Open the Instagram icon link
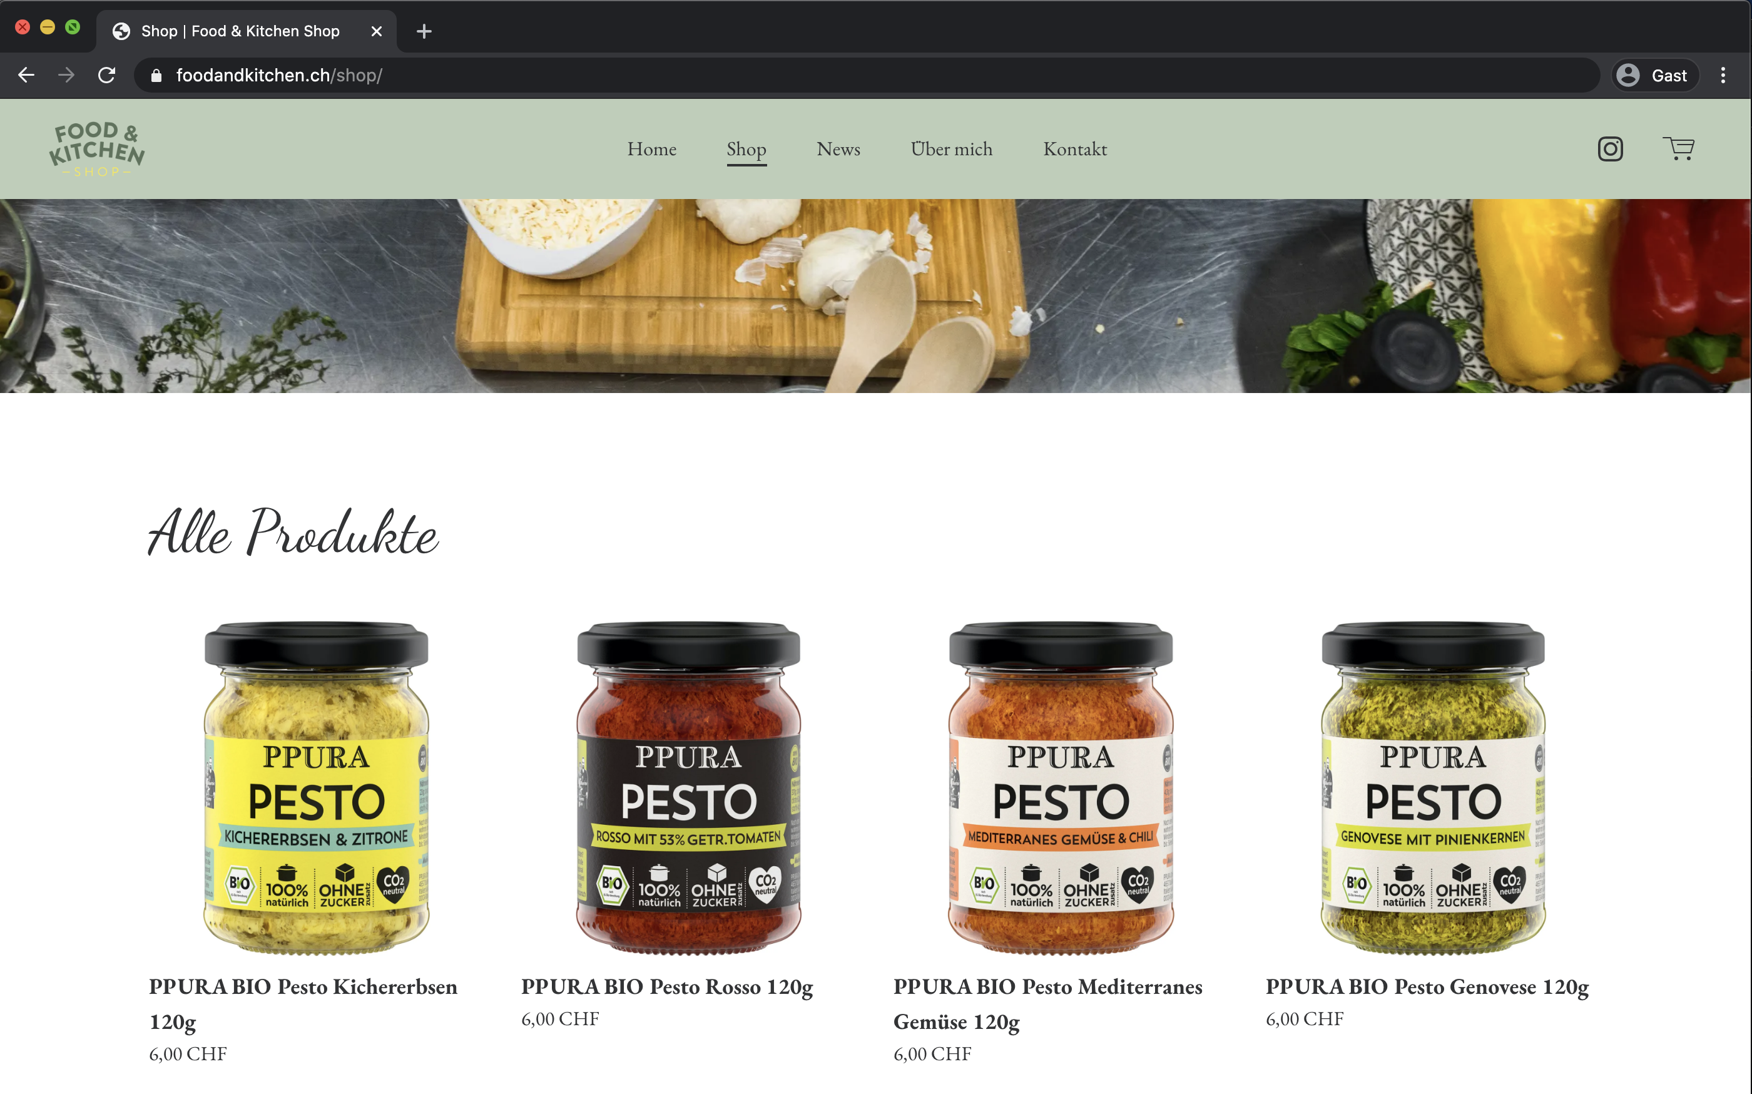Viewport: 1752px width, 1094px height. (x=1610, y=149)
